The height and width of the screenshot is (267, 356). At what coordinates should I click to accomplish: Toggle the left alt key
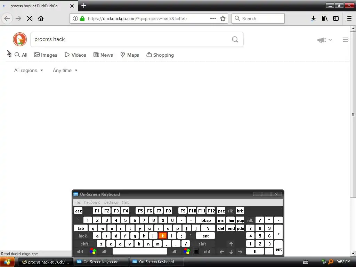point(104,252)
